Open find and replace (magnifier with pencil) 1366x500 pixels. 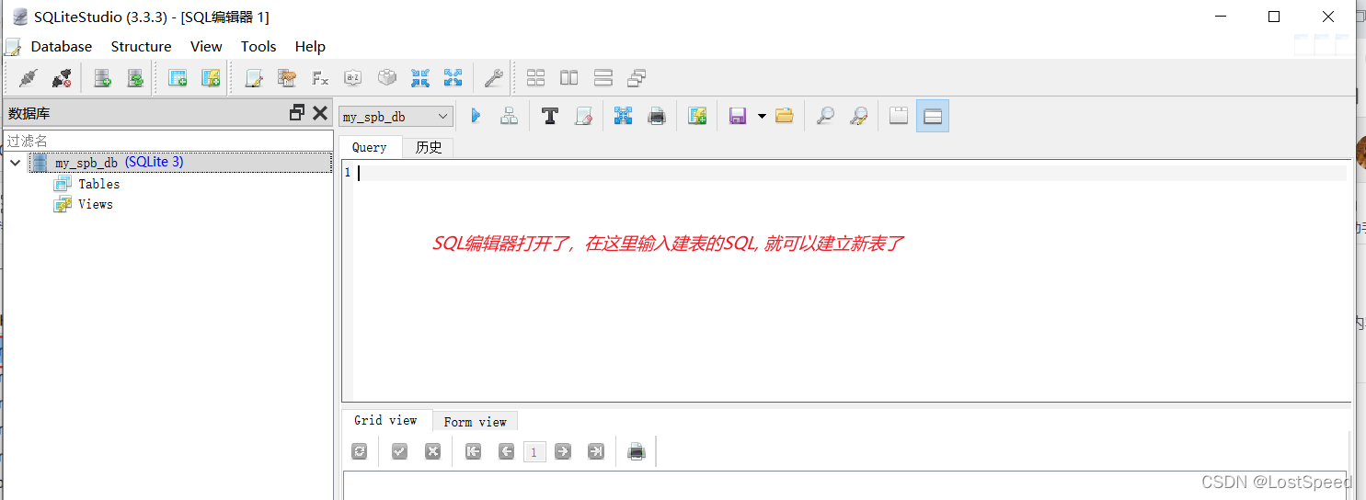(x=858, y=116)
